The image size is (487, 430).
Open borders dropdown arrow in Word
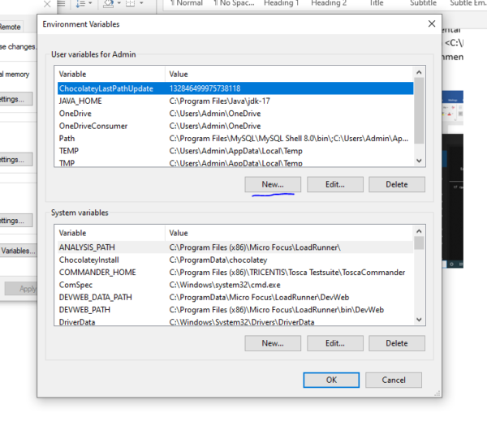tap(141, 3)
